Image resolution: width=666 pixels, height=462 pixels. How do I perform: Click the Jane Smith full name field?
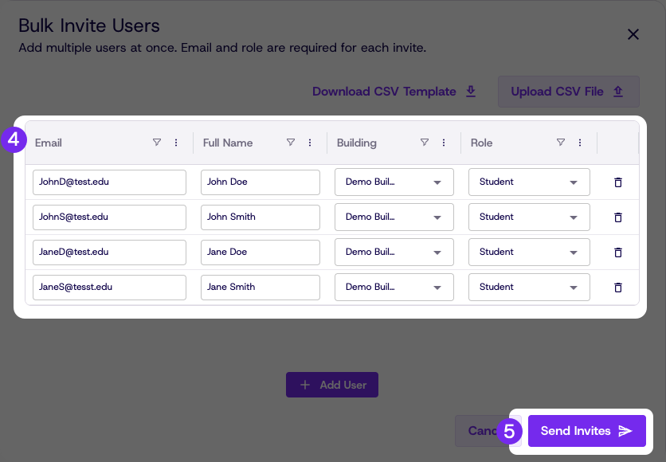[261, 288]
